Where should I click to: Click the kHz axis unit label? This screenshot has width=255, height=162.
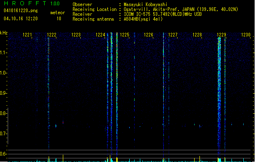[4, 33]
